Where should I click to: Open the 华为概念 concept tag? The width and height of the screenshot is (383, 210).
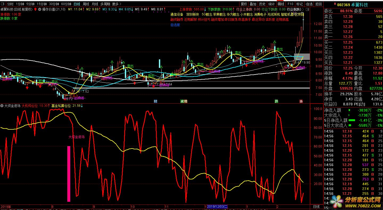pyautogui.click(x=233, y=14)
